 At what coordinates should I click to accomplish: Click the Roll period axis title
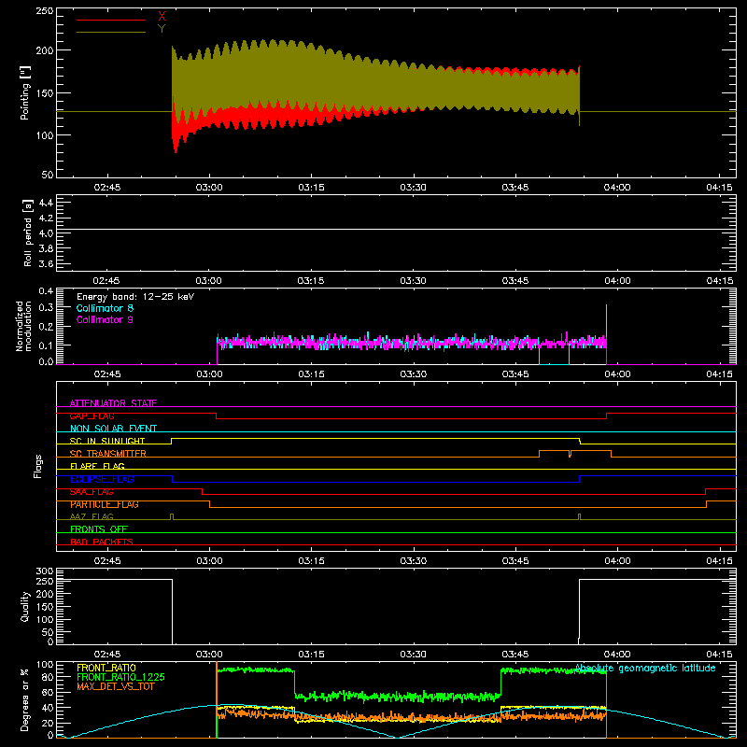point(28,233)
